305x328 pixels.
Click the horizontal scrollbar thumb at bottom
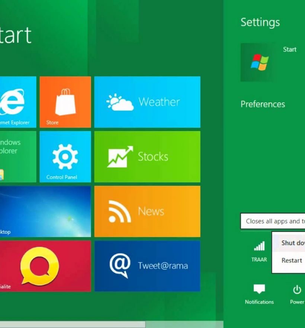(x=72, y=324)
